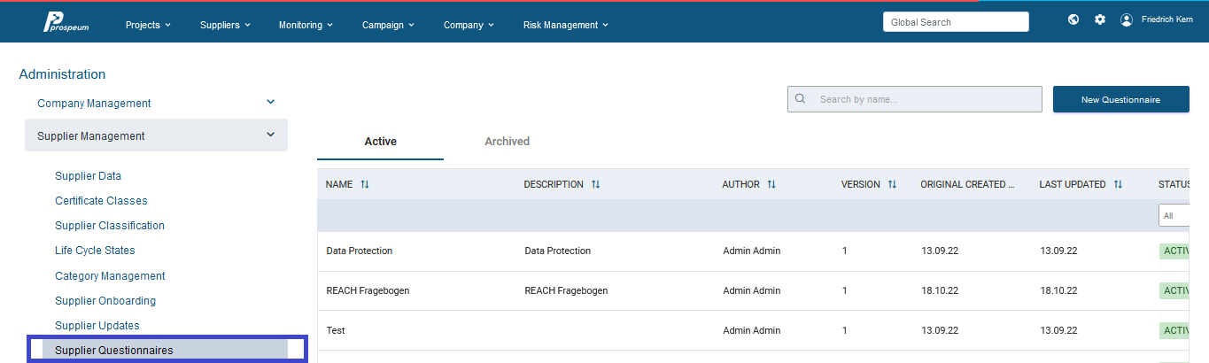The width and height of the screenshot is (1209, 363).
Task: Click the user profile avatar icon
Action: coord(1127,19)
